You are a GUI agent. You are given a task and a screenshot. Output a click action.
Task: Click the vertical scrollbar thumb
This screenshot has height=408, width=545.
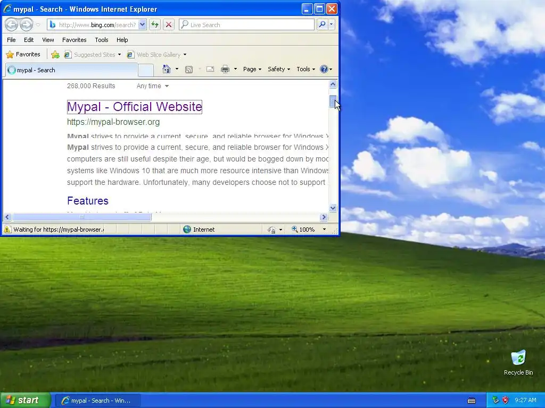tap(333, 101)
